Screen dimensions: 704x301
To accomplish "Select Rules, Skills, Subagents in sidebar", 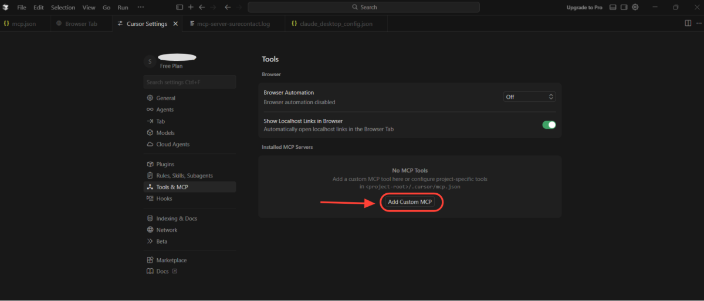I will point(184,176).
